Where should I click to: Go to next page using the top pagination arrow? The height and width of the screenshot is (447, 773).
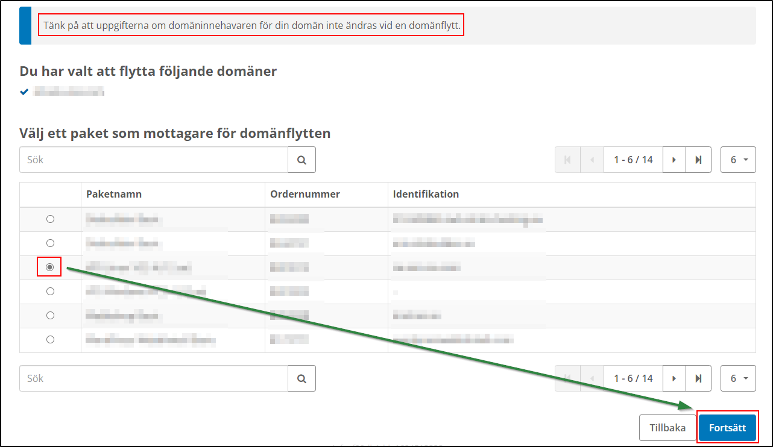[674, 159]
